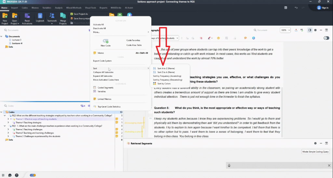Toggle the sidebar panel view button
Screen dimensions: 333x178
coord(310,30)
